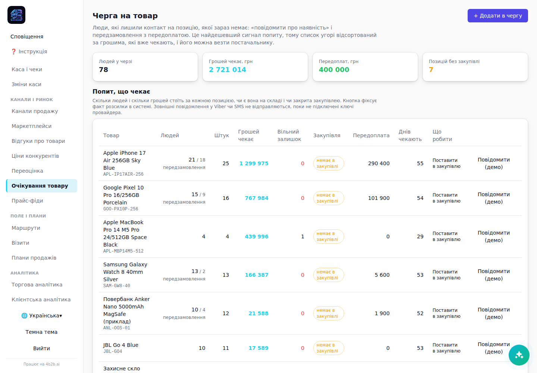Toggle Темна тема
This screenshot has height=373, width=537.
pyautogui.click(x=42, y=332)
